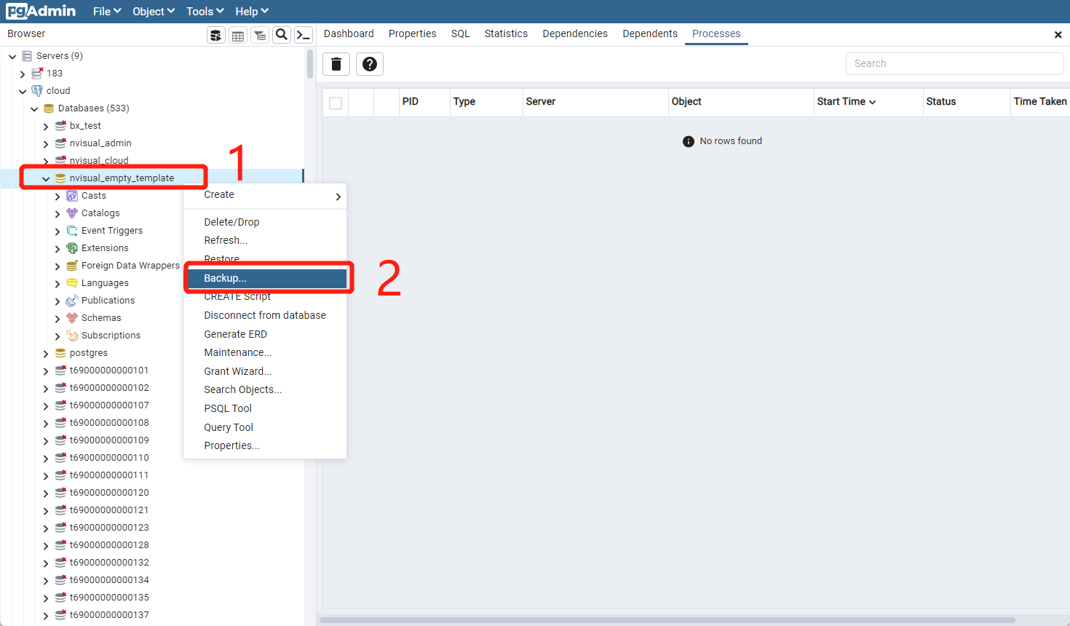Open the Tools menu dropdown

(205, 12)
